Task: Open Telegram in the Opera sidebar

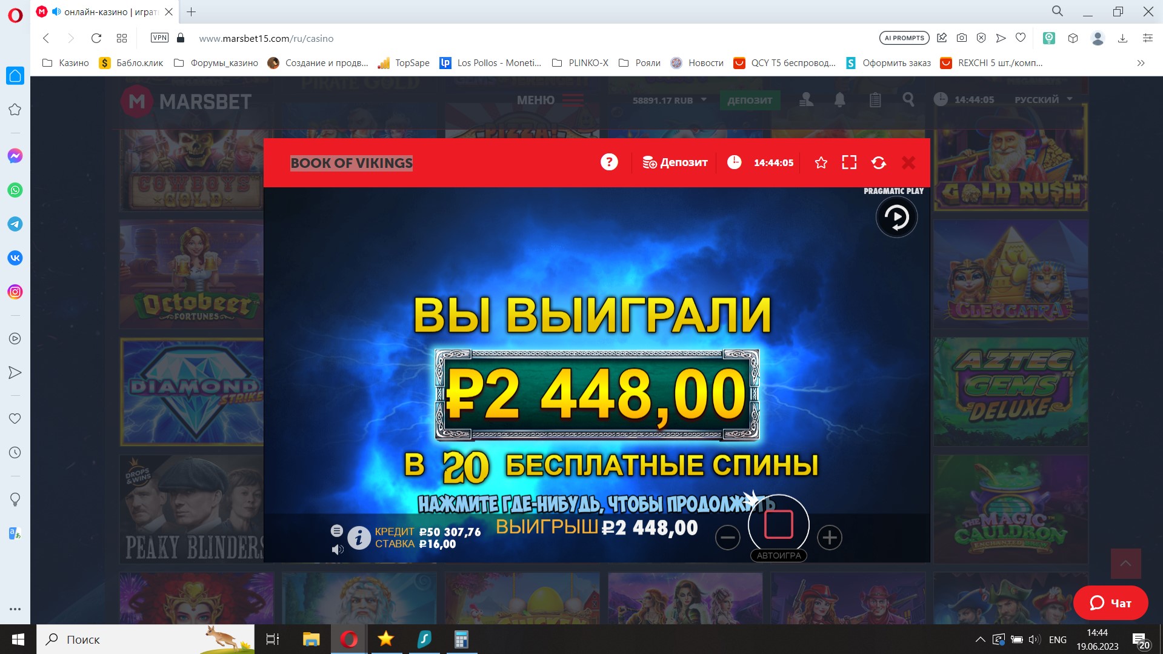Action: pos(15,224)
